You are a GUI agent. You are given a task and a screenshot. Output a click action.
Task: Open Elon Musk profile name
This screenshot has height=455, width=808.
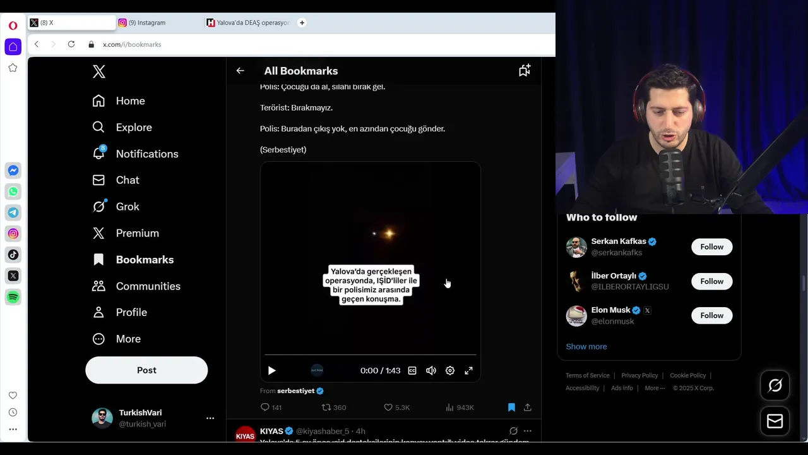pos(610,310)
